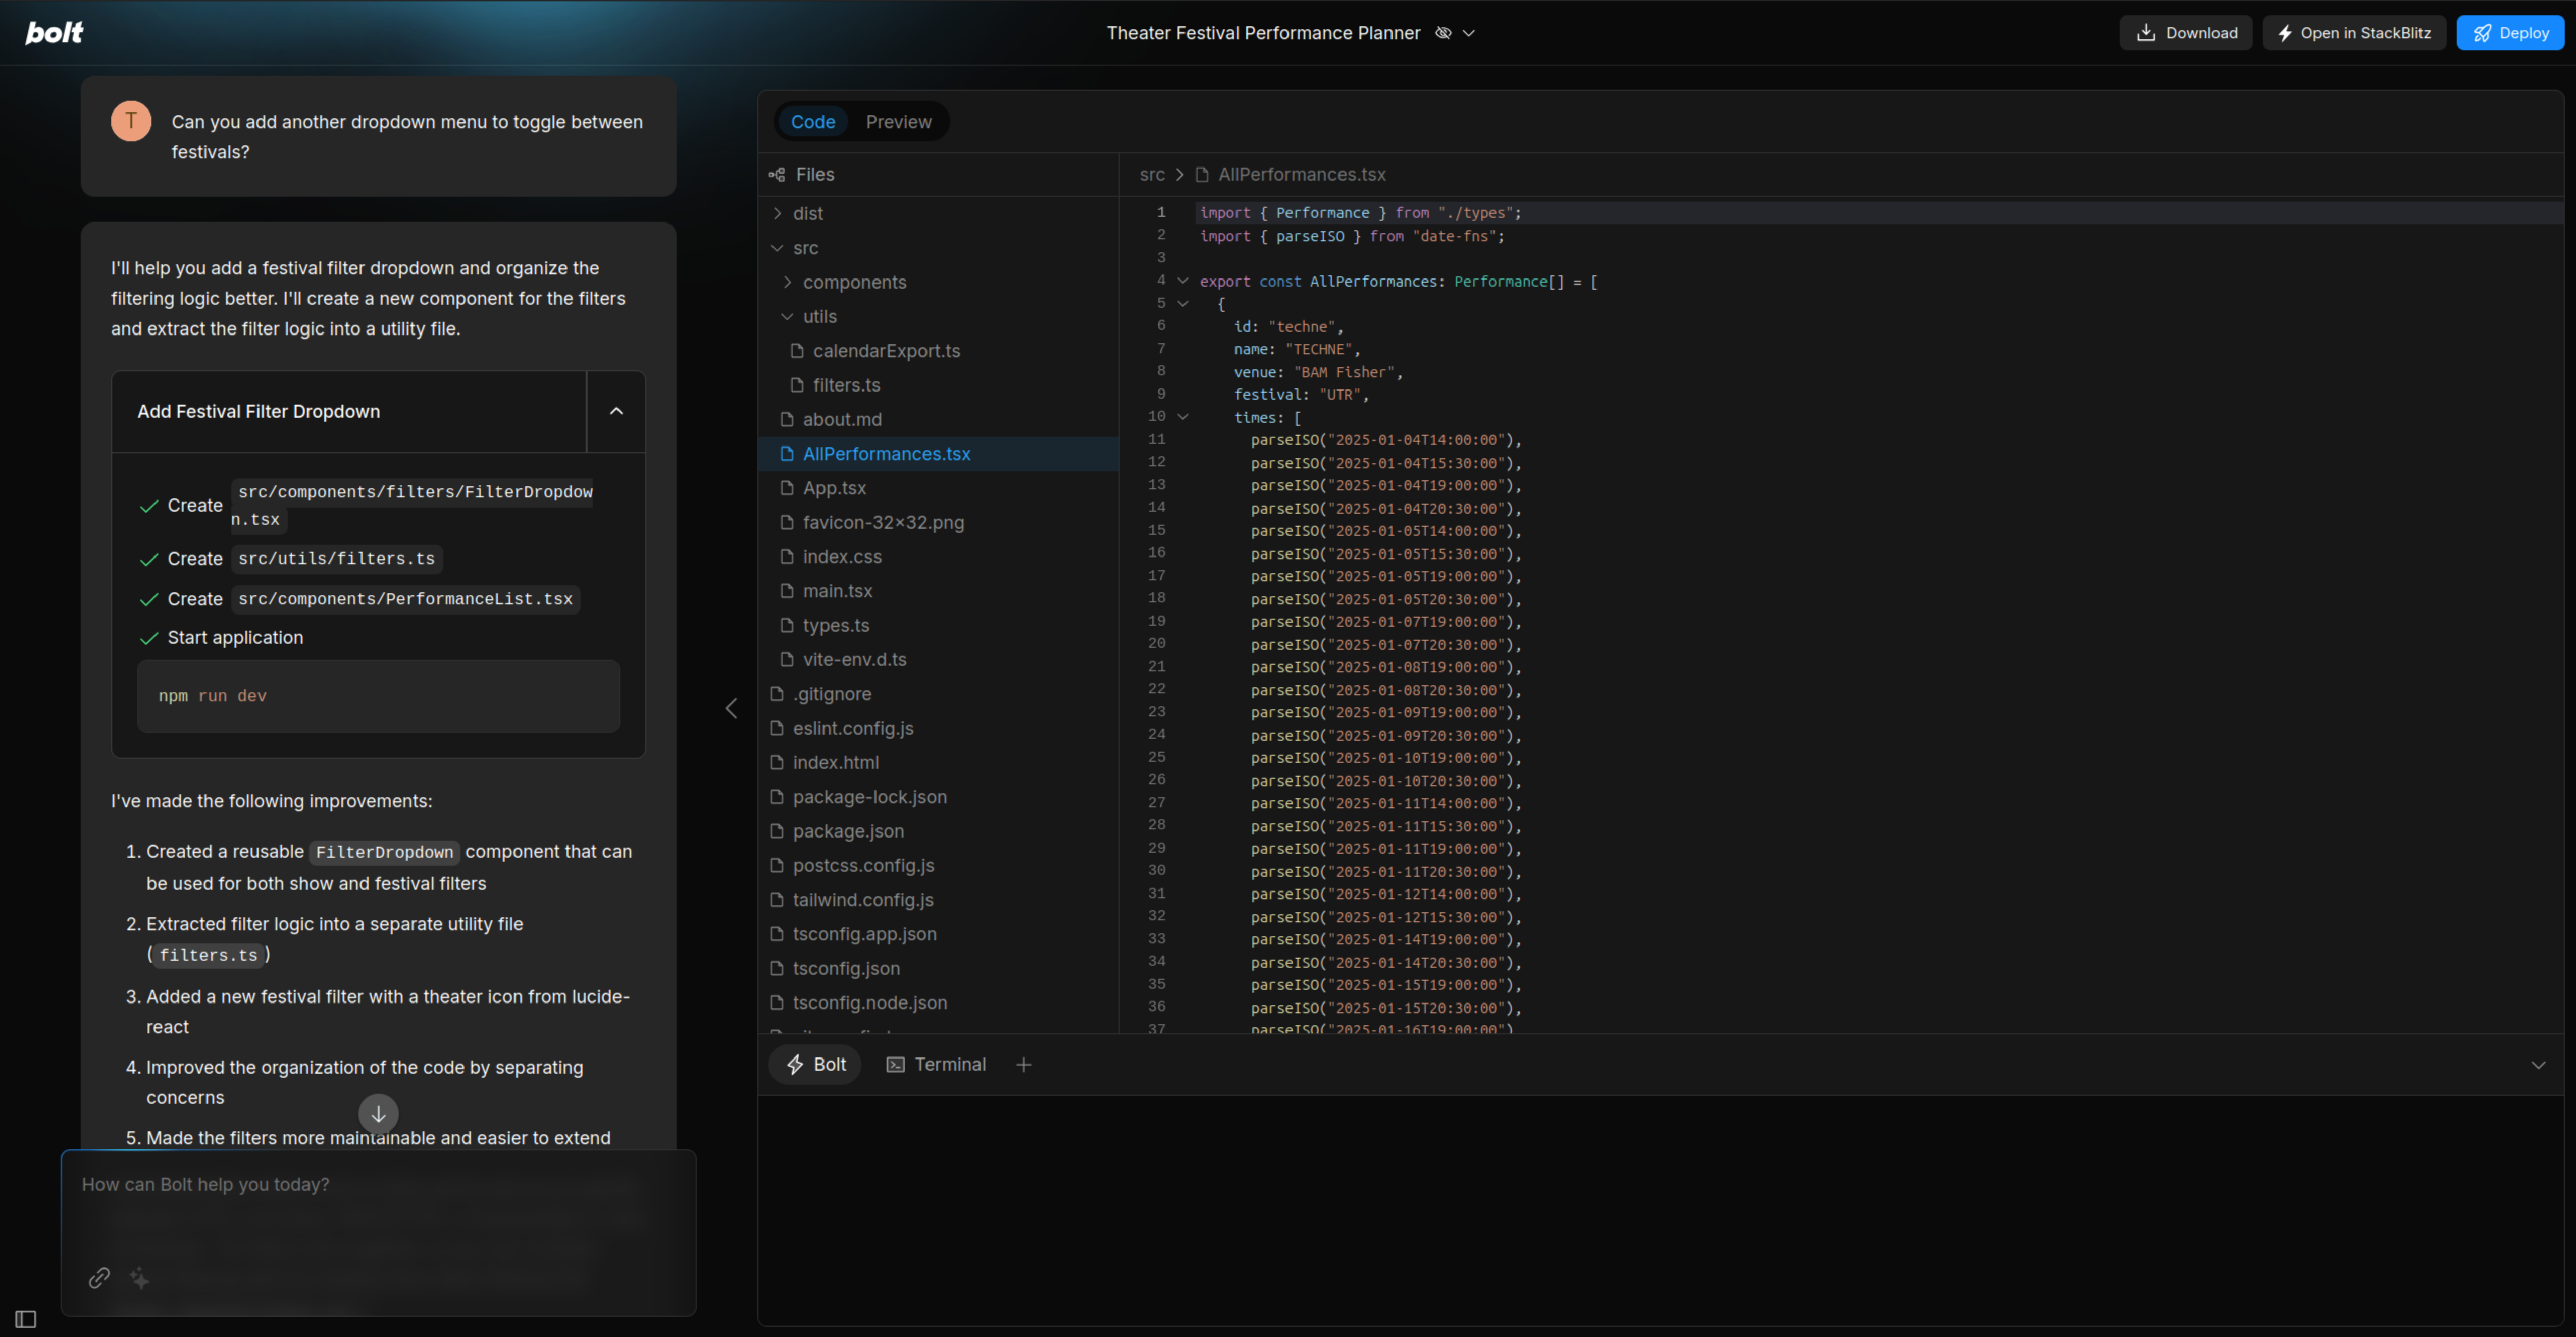2576x1337 pixels.
Task: Click enhance prompt sparkle icon
Action: [x=139, y=1278]
